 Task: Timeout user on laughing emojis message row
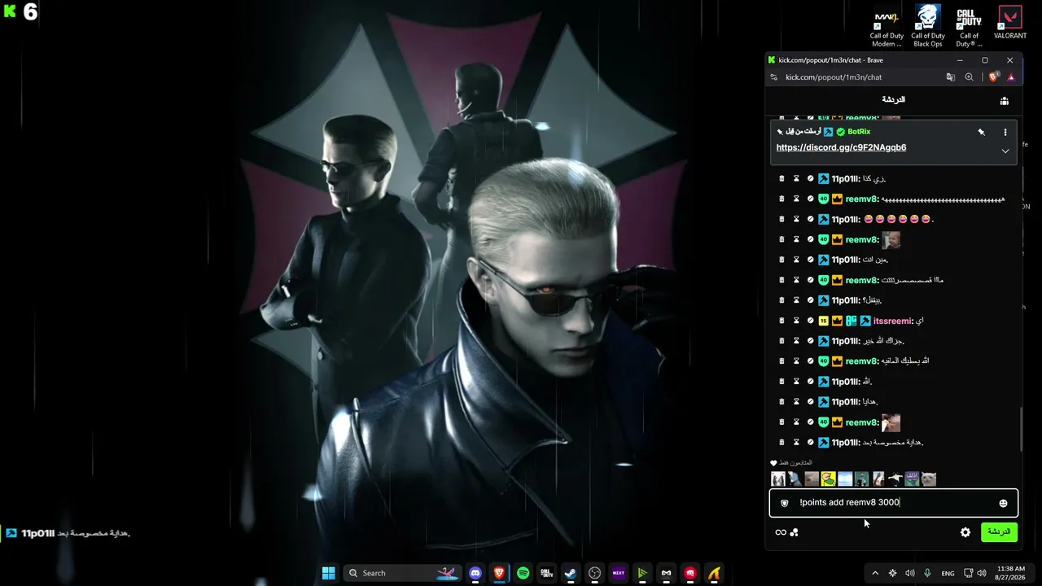(796, 219)
